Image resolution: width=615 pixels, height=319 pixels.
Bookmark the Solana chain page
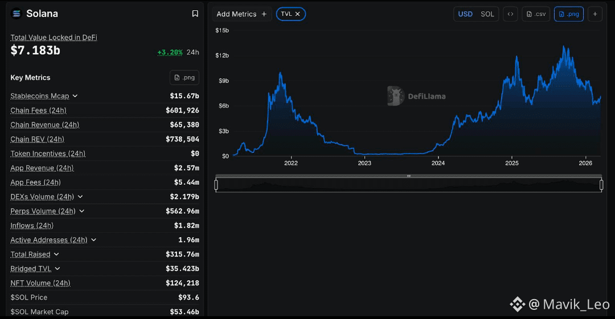195,14
